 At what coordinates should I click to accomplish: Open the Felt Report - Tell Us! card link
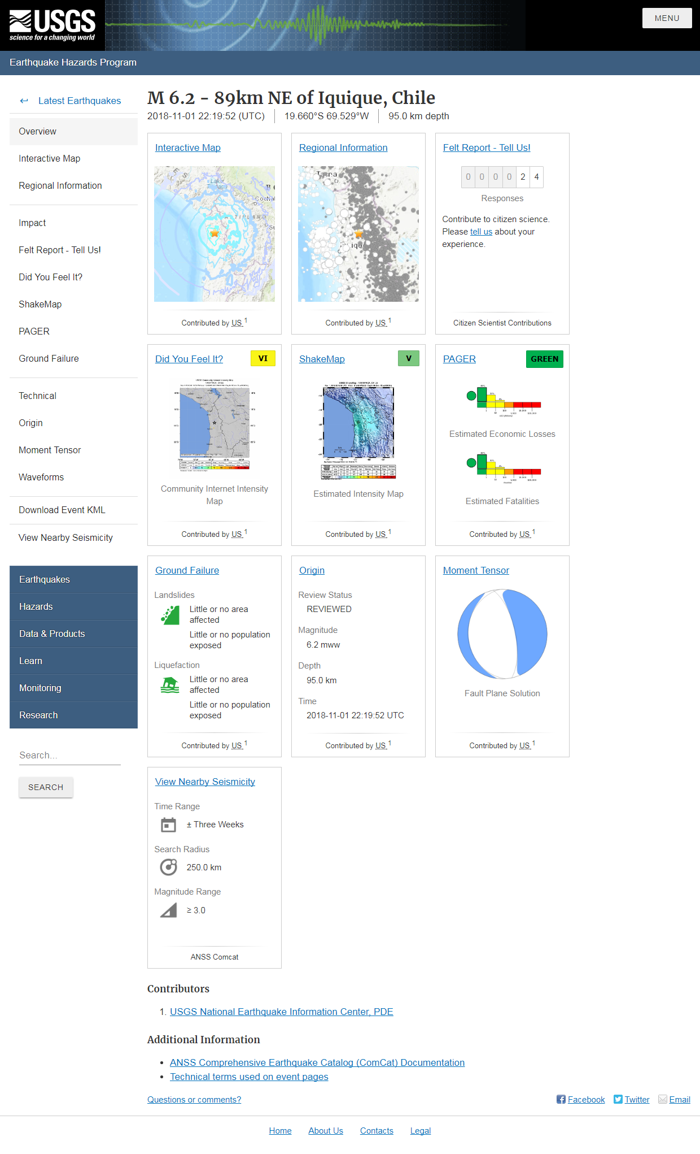pos(487,147)
